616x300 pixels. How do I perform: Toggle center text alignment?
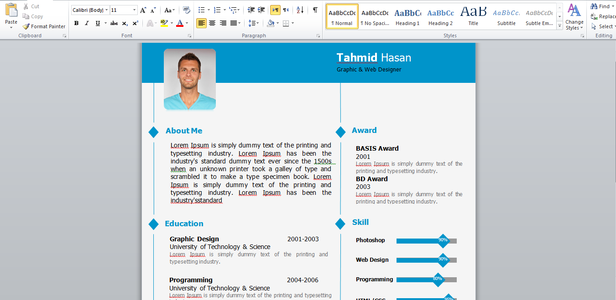(212, 23)
